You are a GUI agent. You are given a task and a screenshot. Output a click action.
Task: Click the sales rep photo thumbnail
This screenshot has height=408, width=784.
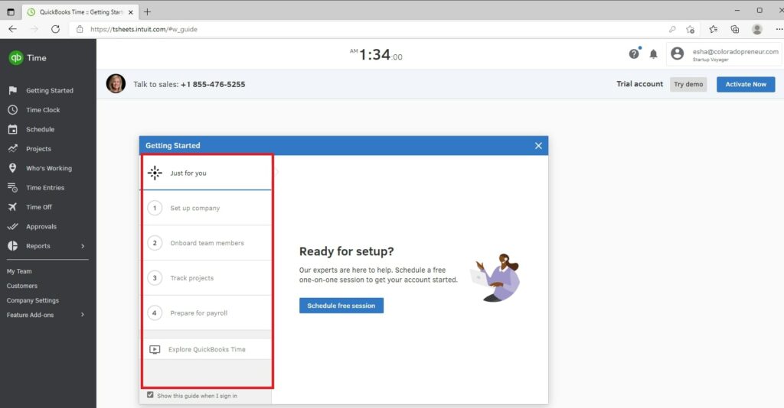click(116, 84)
